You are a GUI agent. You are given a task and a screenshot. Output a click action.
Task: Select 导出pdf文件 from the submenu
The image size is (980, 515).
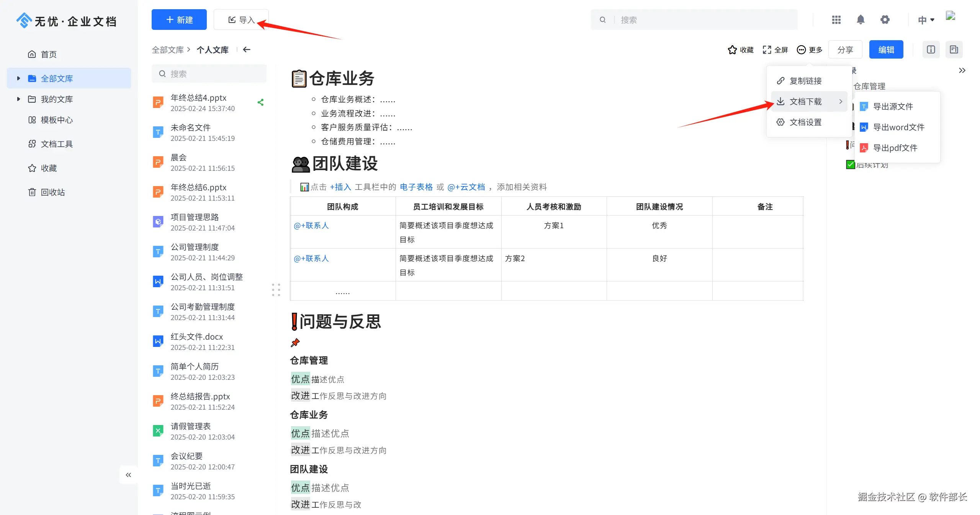(x=895, y=148)
